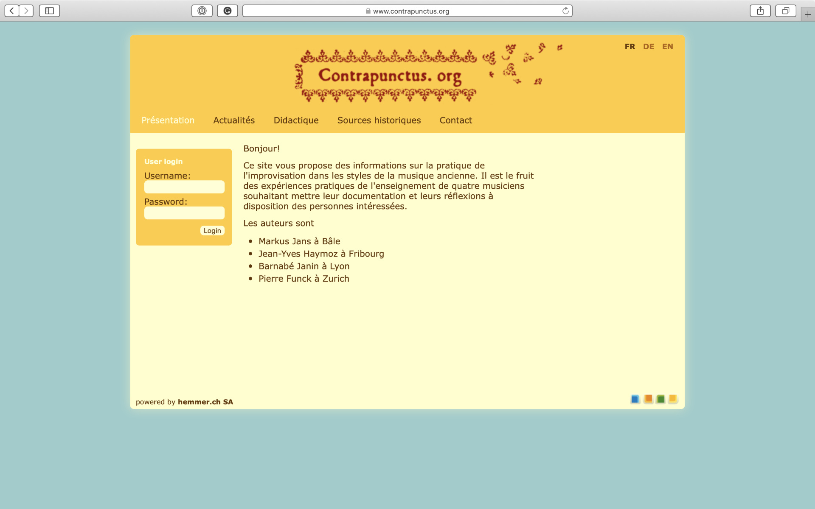Screen dimensions: 815x509
Task: Show the Safari sidebar
Action: [x=50, y=11]
